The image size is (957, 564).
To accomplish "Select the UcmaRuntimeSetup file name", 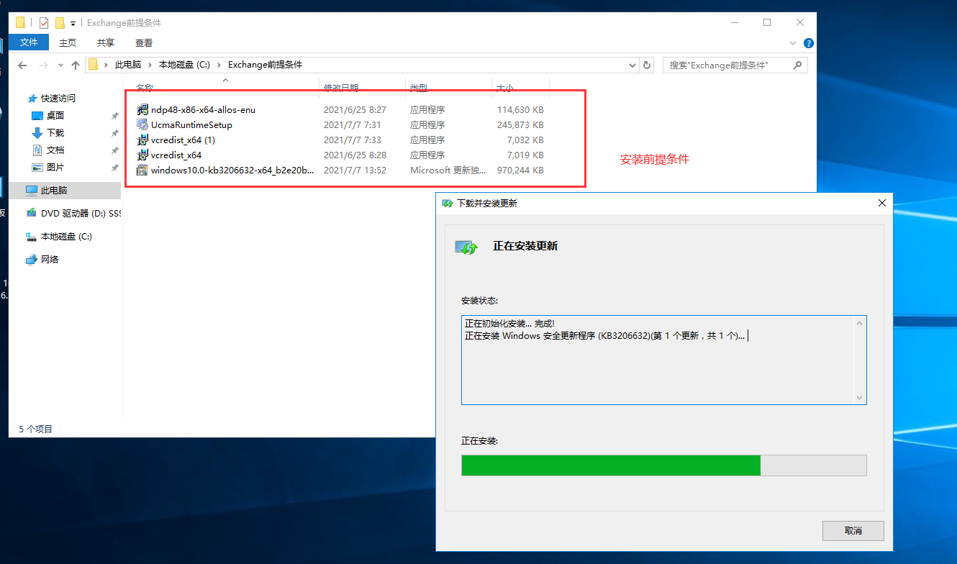I will [191, 125].
